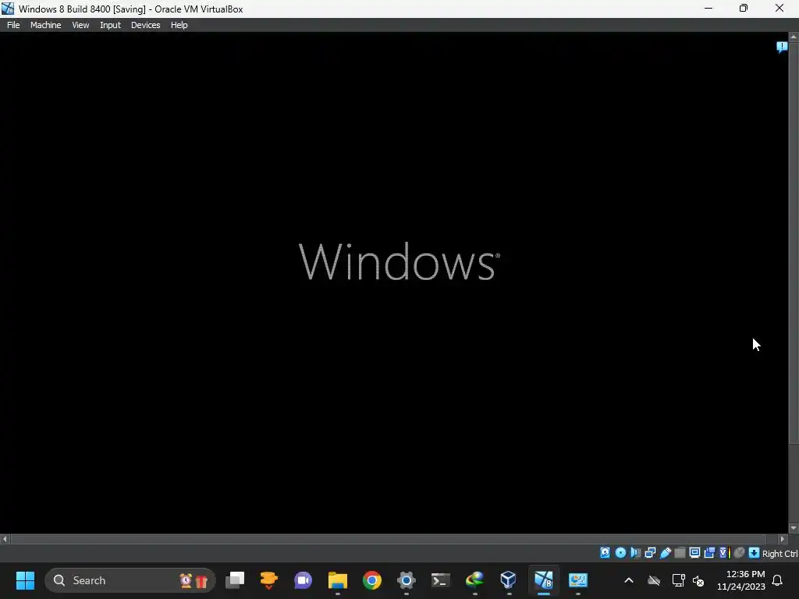Click the taskbar Search box
Screen dimensions: 799x599
point(130,580)
